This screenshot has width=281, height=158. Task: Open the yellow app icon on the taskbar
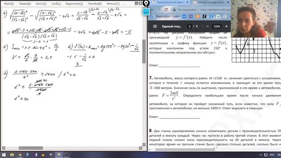coord(43,155)
